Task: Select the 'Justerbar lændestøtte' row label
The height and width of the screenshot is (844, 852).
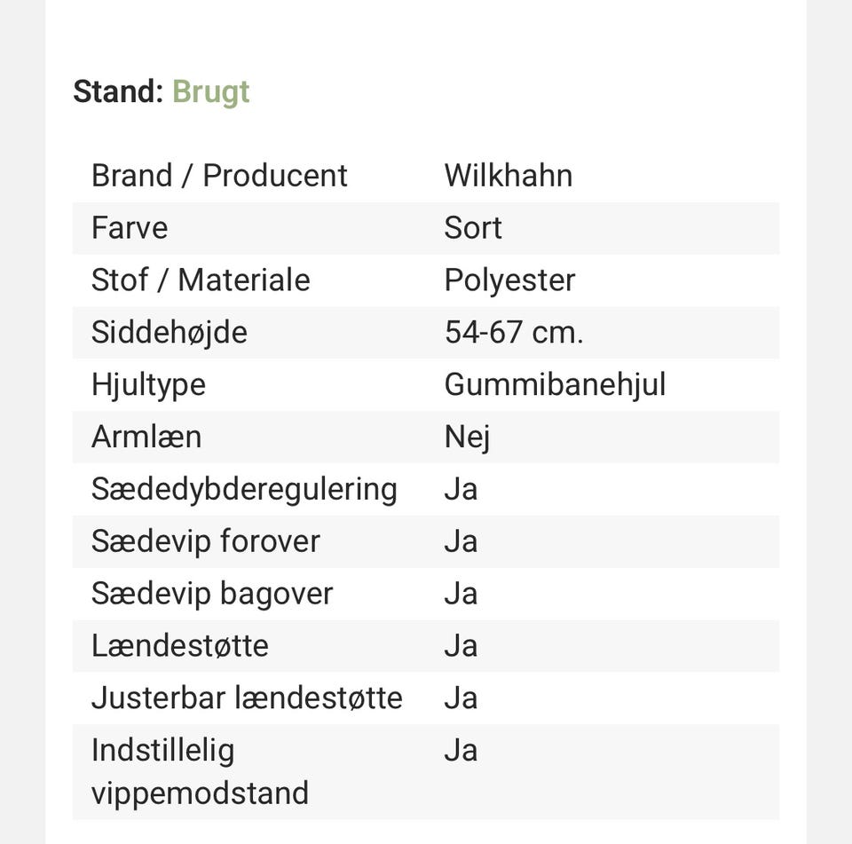Action: tap(247, 698)
